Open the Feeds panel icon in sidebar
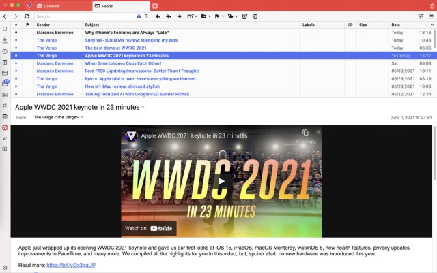This screenshot has height=273, width=437. 5,95
